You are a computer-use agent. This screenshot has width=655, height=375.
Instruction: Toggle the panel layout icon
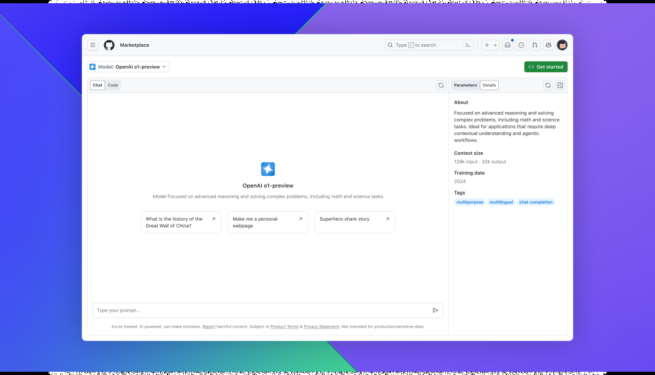click(x=560, y=85)
